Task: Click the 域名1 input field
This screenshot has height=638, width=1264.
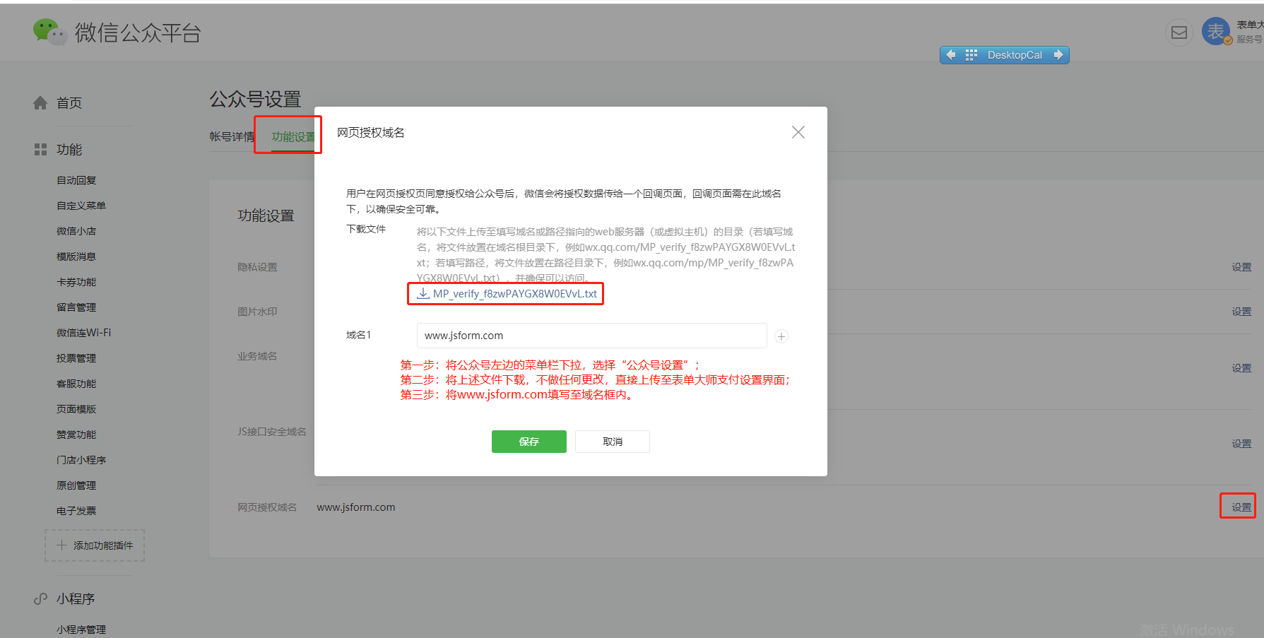Action: (x=591, y=336)
